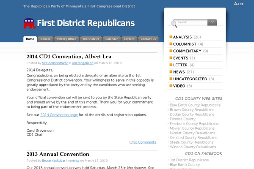Click the Uncategorized link in post meta

[x=83, y=63]
